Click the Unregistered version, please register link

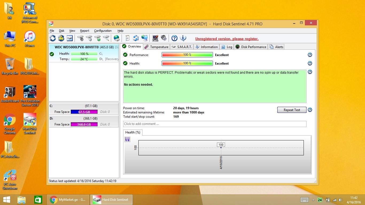click(227, 39)
